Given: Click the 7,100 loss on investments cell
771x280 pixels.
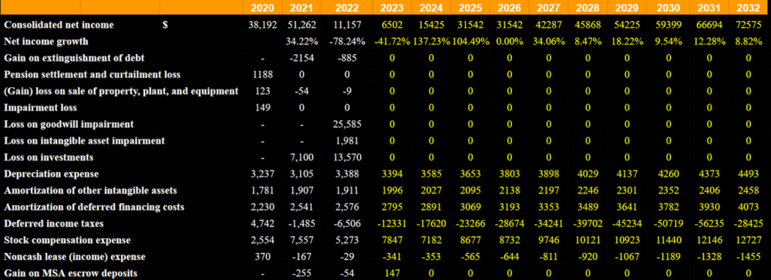Looking at the screenshot, I should (x=301, y=157).
